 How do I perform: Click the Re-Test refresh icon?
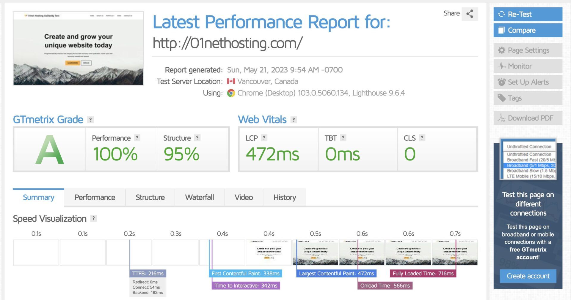(501, 14)
